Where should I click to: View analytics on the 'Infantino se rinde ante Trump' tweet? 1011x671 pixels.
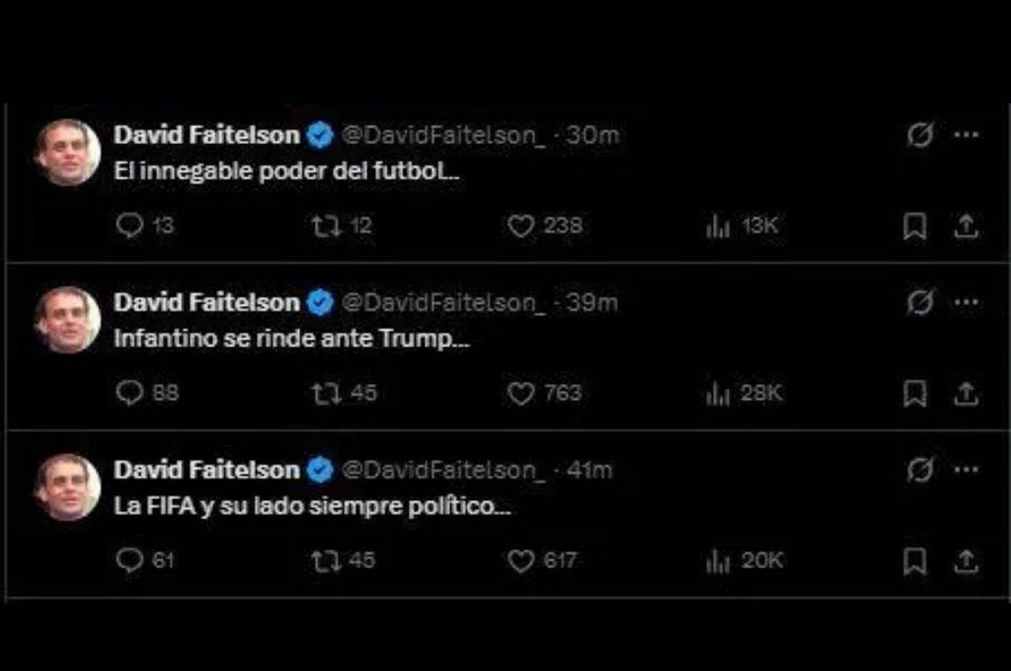[717, 391]
